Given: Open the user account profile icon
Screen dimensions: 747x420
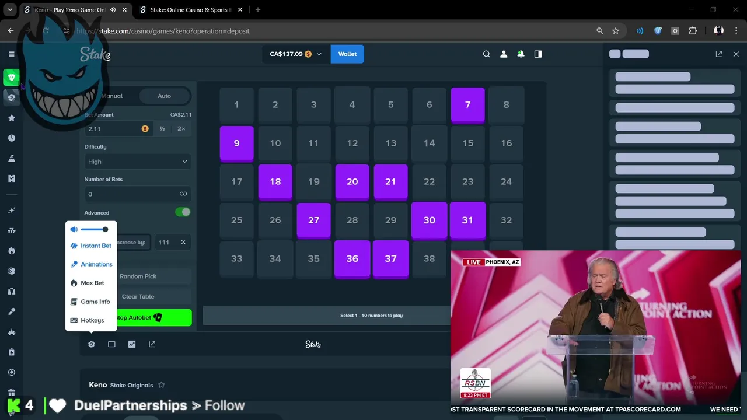Looking at the screenshot, I should 504,54.
